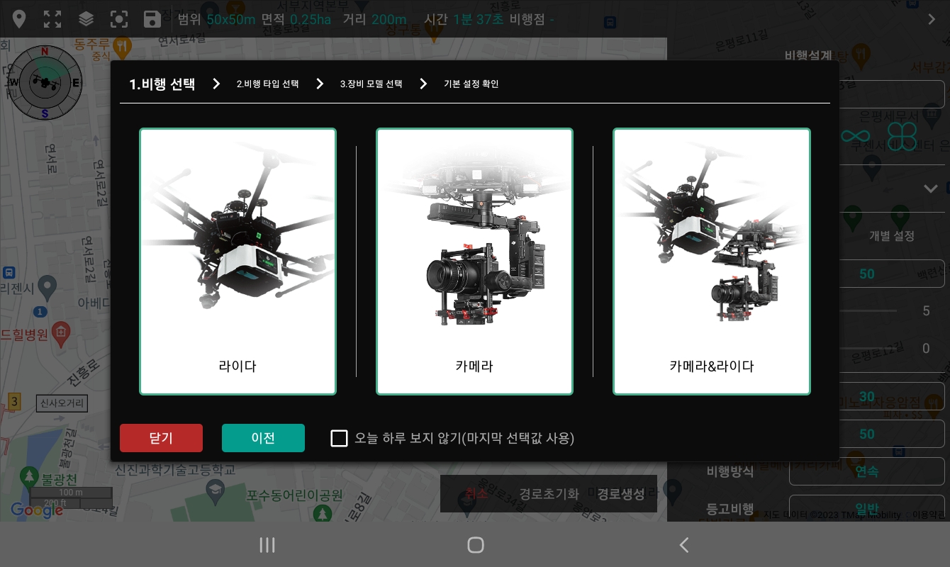This screenshot has height=567, width=950.
Task: Open 개별 설정 in side panel
Action: (892, 235)
